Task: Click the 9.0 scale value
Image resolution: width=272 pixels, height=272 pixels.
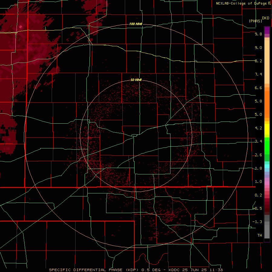Action: pyautogui.click(x=258, y=47)
